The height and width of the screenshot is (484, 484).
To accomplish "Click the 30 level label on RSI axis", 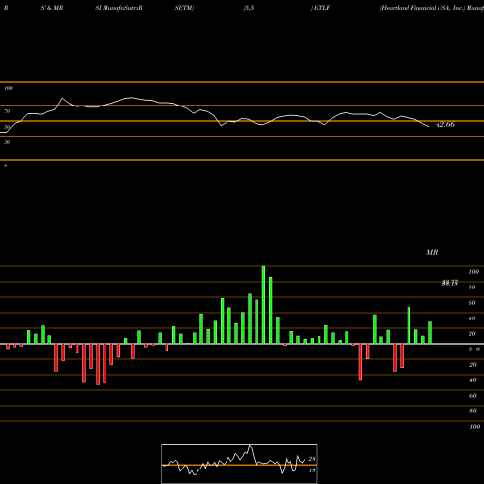I will coord(7,142).
